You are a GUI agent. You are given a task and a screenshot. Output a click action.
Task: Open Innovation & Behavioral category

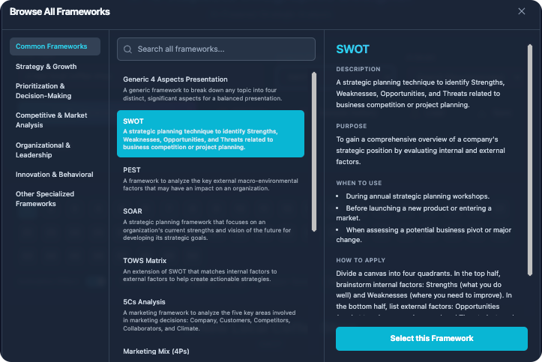(55, 175)
